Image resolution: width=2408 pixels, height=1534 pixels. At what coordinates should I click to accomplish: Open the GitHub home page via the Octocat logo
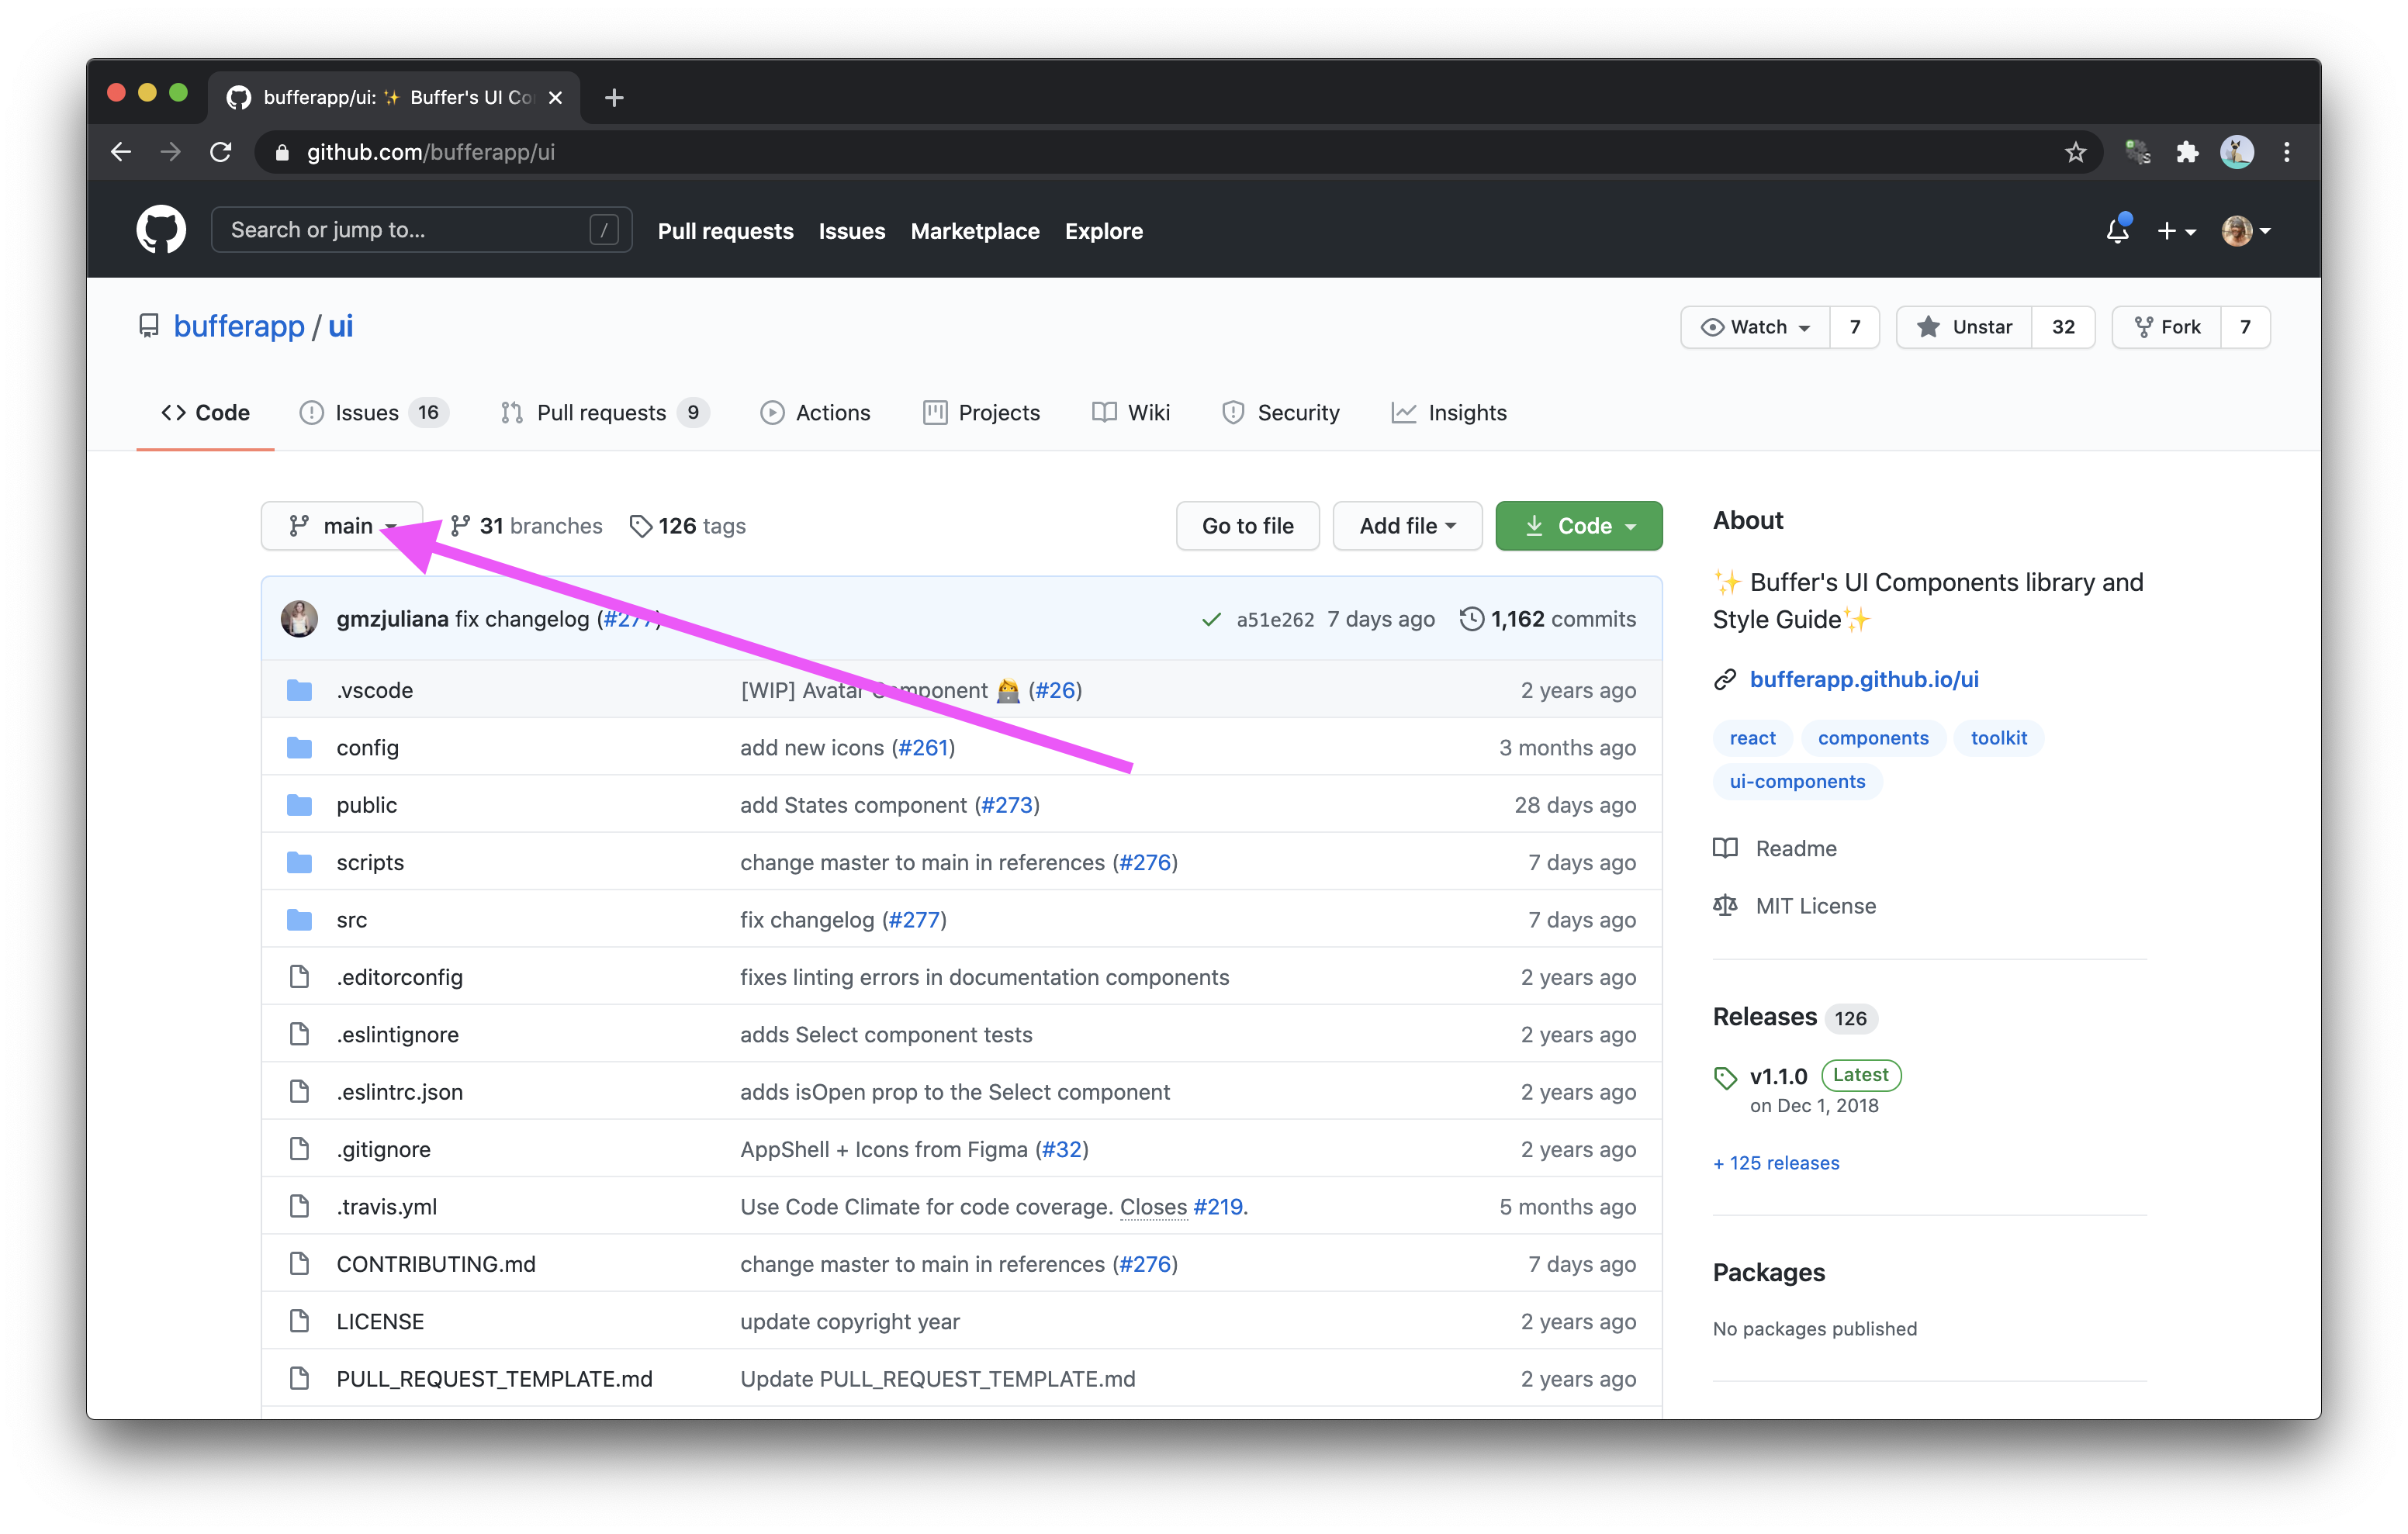[x=160, y=229]
